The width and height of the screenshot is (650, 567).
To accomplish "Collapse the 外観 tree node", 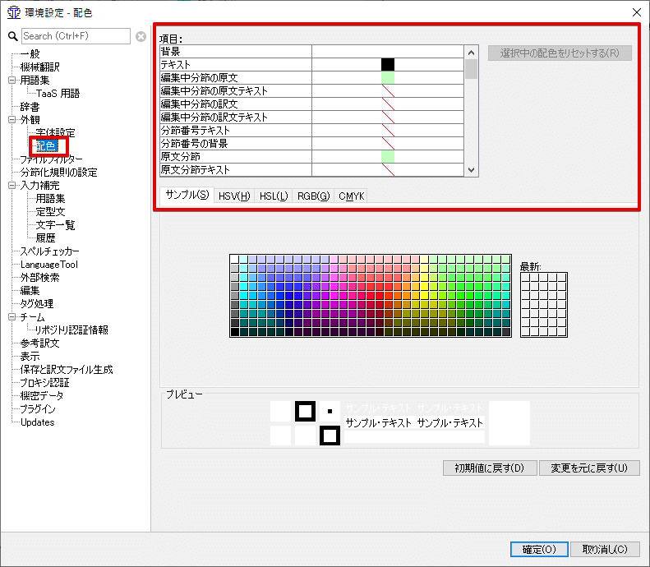I will click(12, 120).
